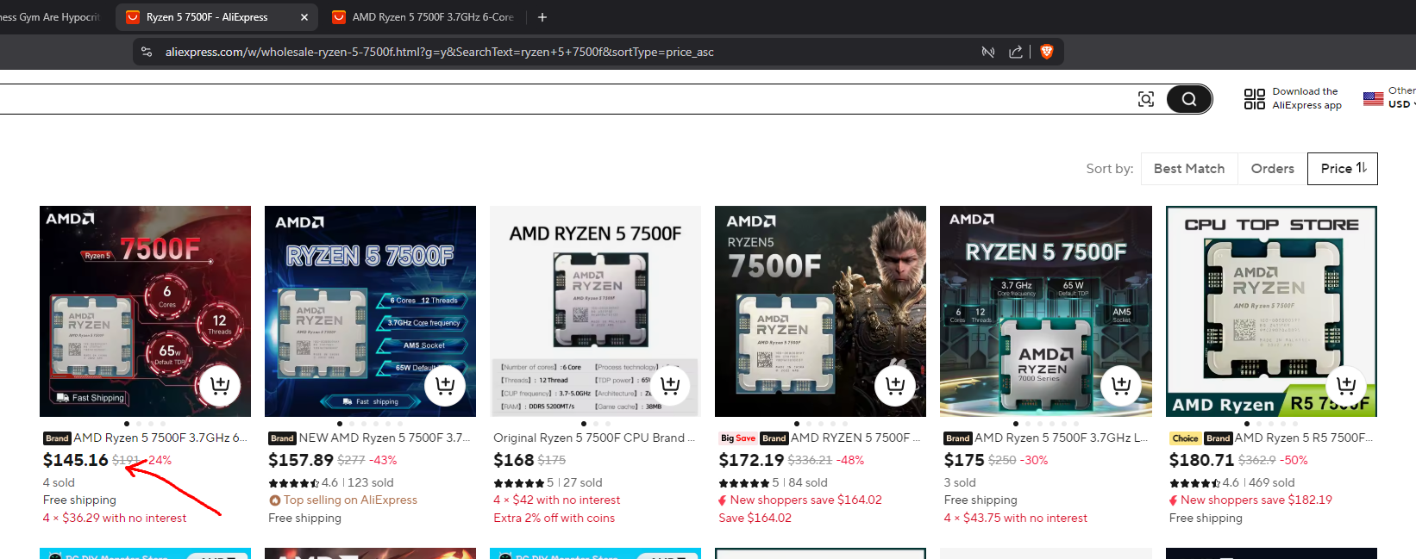This screenshot has height=559, width=1416.
Task: Click the Big Save badge
Action: pyautogui.click(x=738, y=438)
